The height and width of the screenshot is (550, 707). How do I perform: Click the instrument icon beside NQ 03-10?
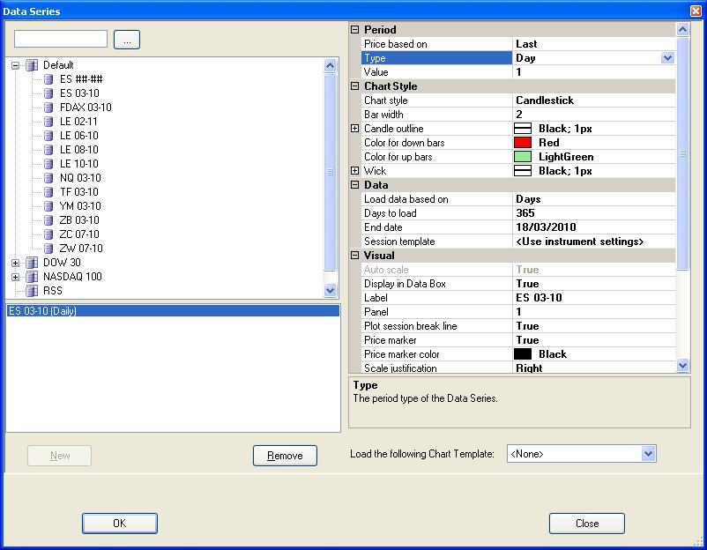[48, 178]
